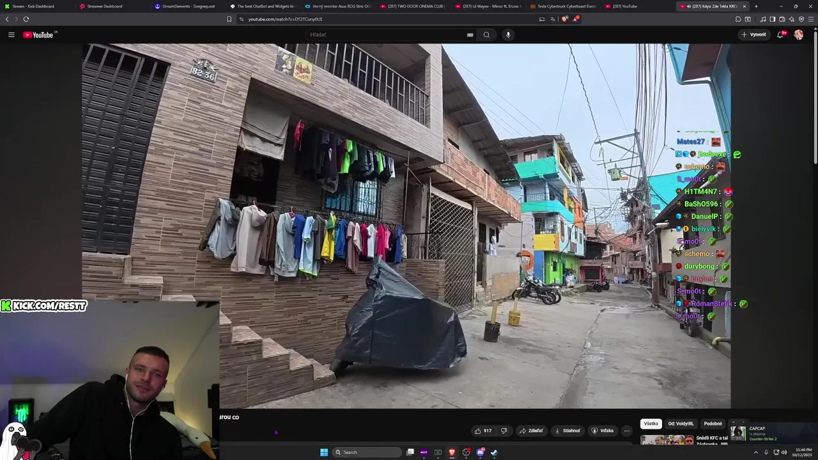Open suggested video Snědli KFC thumbnail
The width and height of the screenshot is (818, 460).
click(667, 440)
